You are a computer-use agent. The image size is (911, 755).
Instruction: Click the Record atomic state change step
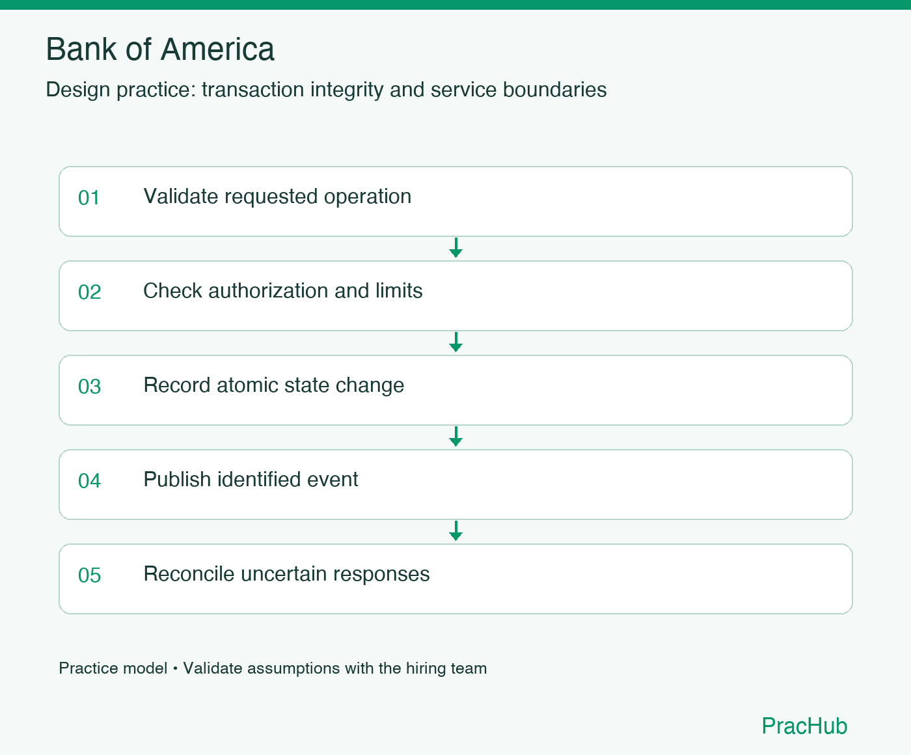tap(455, 390)
